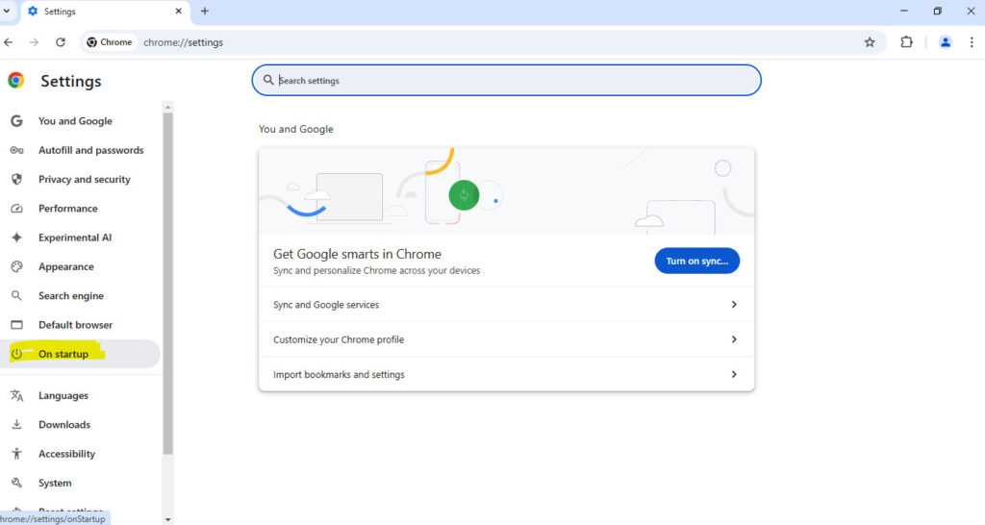Screen dimensions: 985x525
Task: Click the search magnifier icon in settings
Action: coord(268,81)
